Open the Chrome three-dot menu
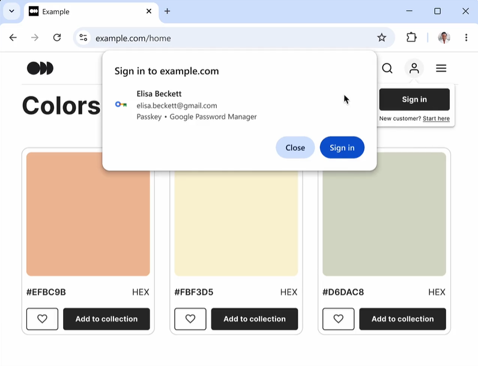This screenshot has height=366, width=478. tap(466, 37)
